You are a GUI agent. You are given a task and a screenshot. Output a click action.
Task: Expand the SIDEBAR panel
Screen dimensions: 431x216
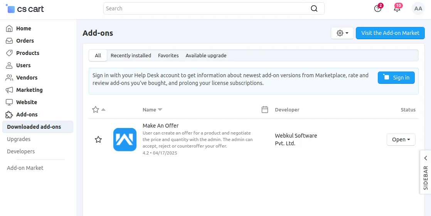point(425,172)
